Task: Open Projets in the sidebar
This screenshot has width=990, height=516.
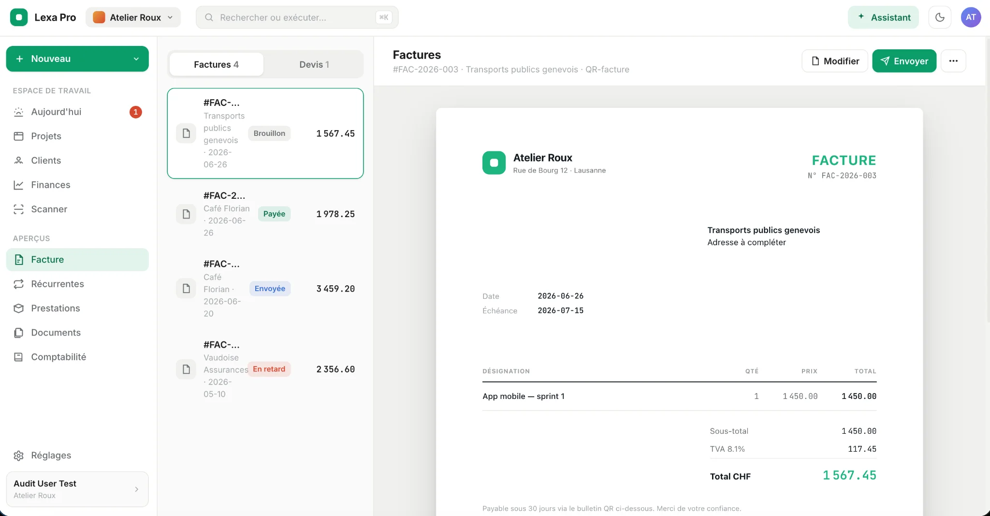Action: (x=77, y=136)
